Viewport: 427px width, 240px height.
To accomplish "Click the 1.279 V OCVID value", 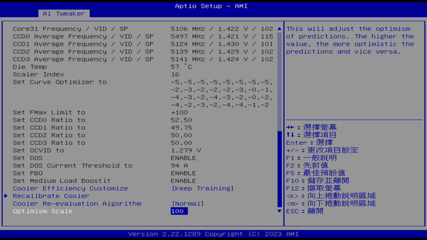I will [186, 151].
